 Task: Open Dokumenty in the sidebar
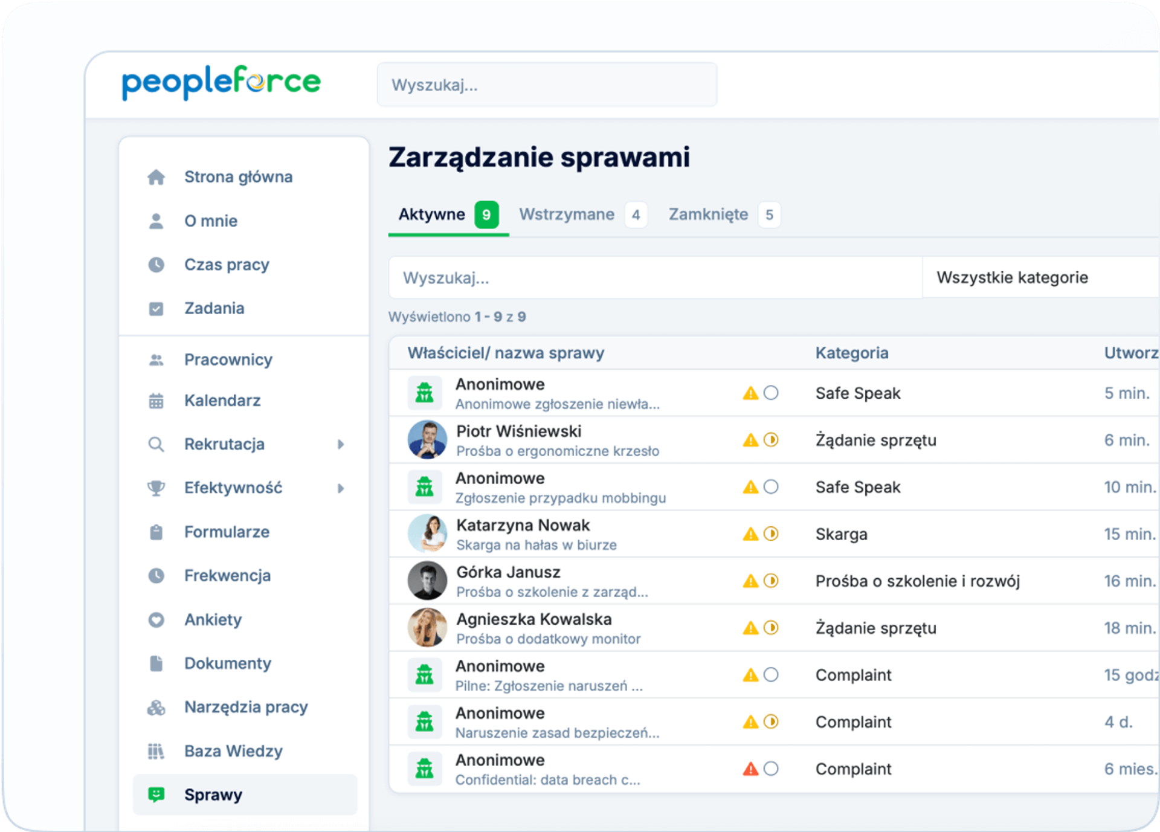click(x=228, y=663)
